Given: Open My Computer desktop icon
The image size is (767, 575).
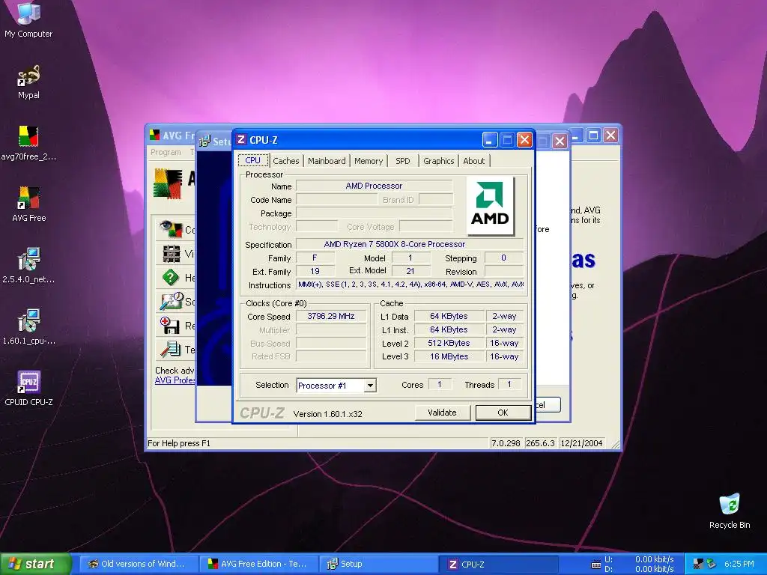Looking at the screenshot, I should [28, 19].
